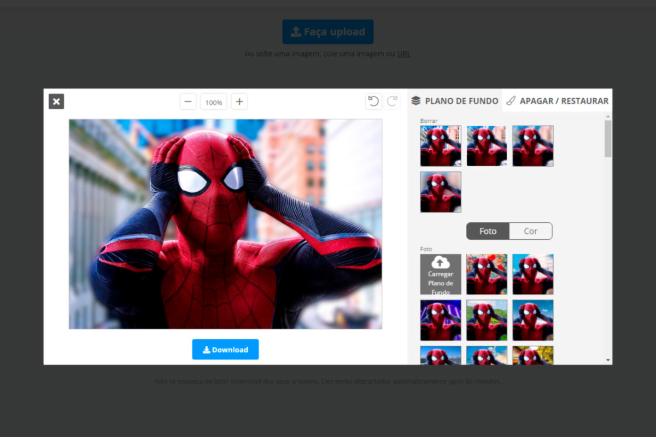Click the panel scroll down arrow
Image resolution: width=656 pixels, height=437 pixels.
pos(608,361)
